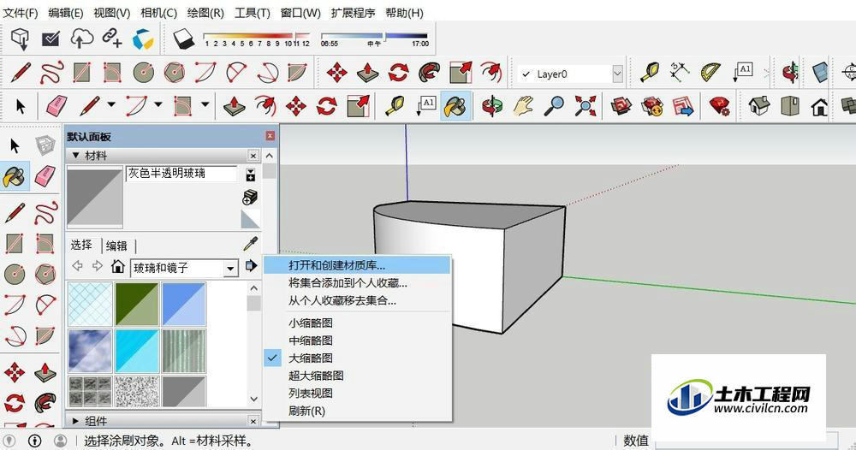Adjust the shadow date month slider
Screen dimensions: 856x450
click(296, 37)
